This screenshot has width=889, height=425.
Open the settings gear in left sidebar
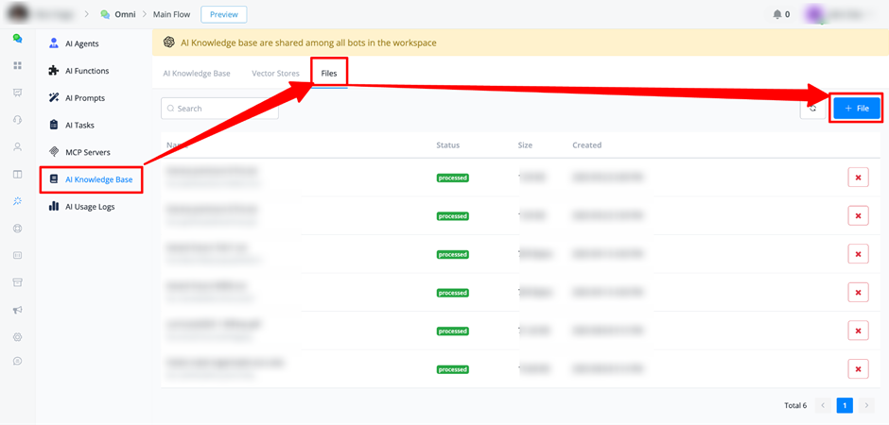pos(17,336)
